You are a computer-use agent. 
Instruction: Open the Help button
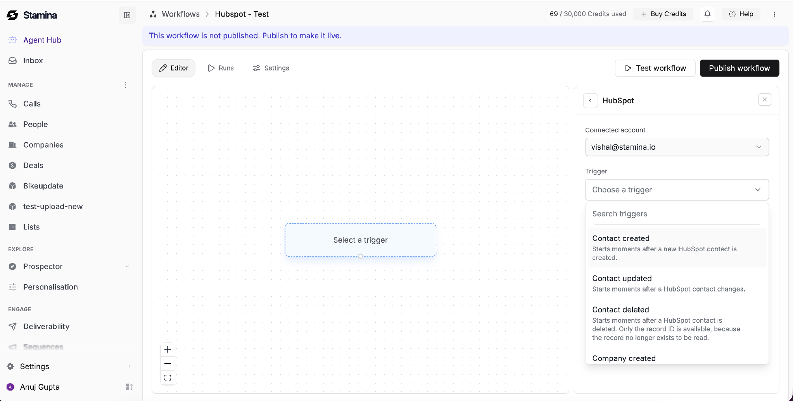[741, 14]
